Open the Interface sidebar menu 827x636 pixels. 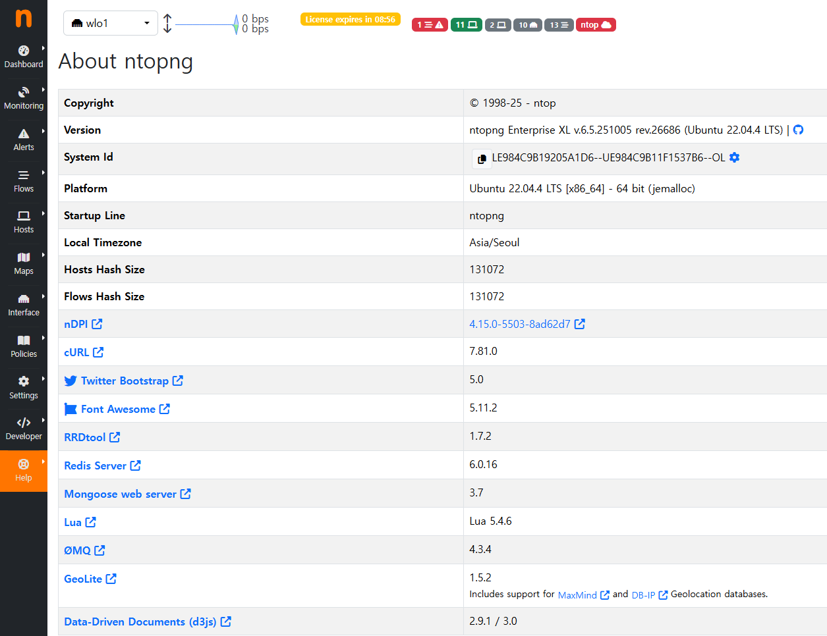pyautogui.click(x=24, y=305)
